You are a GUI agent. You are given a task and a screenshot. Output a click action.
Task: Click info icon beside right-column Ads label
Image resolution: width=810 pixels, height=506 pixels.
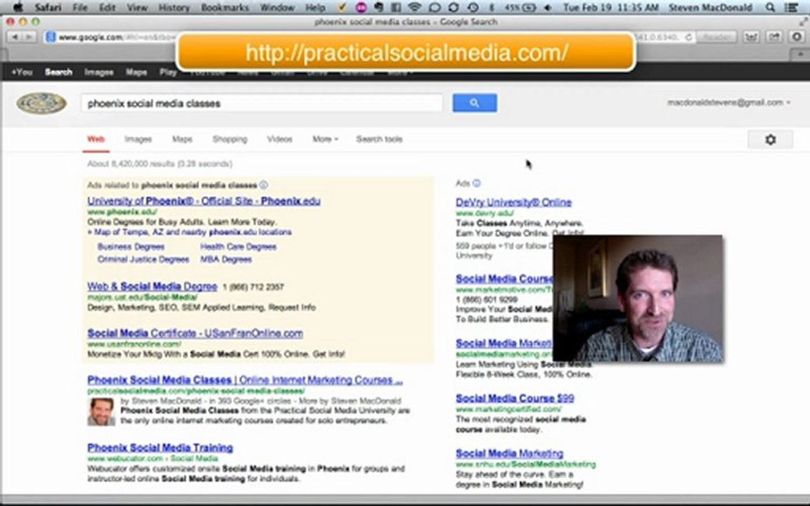click(x=476, y=183)
